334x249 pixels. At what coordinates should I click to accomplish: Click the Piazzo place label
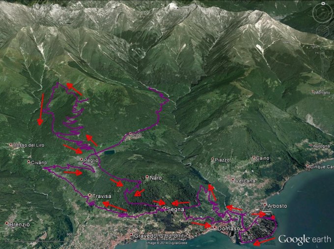(x=222, y=160)
